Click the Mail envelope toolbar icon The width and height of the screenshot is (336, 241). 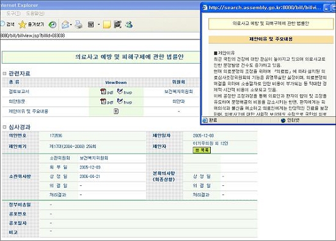65,25
